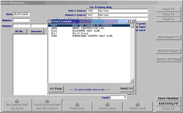Click the Print List button

77,106
